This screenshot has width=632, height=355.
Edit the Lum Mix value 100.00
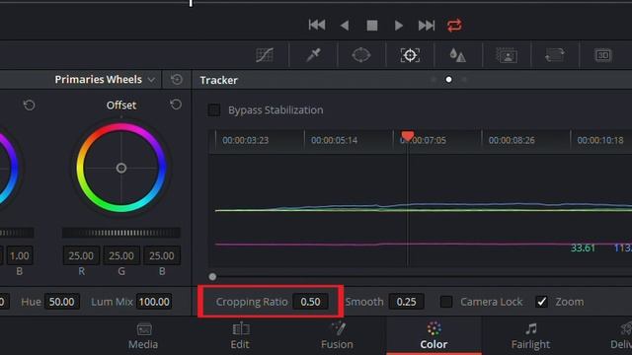point(154,302)
